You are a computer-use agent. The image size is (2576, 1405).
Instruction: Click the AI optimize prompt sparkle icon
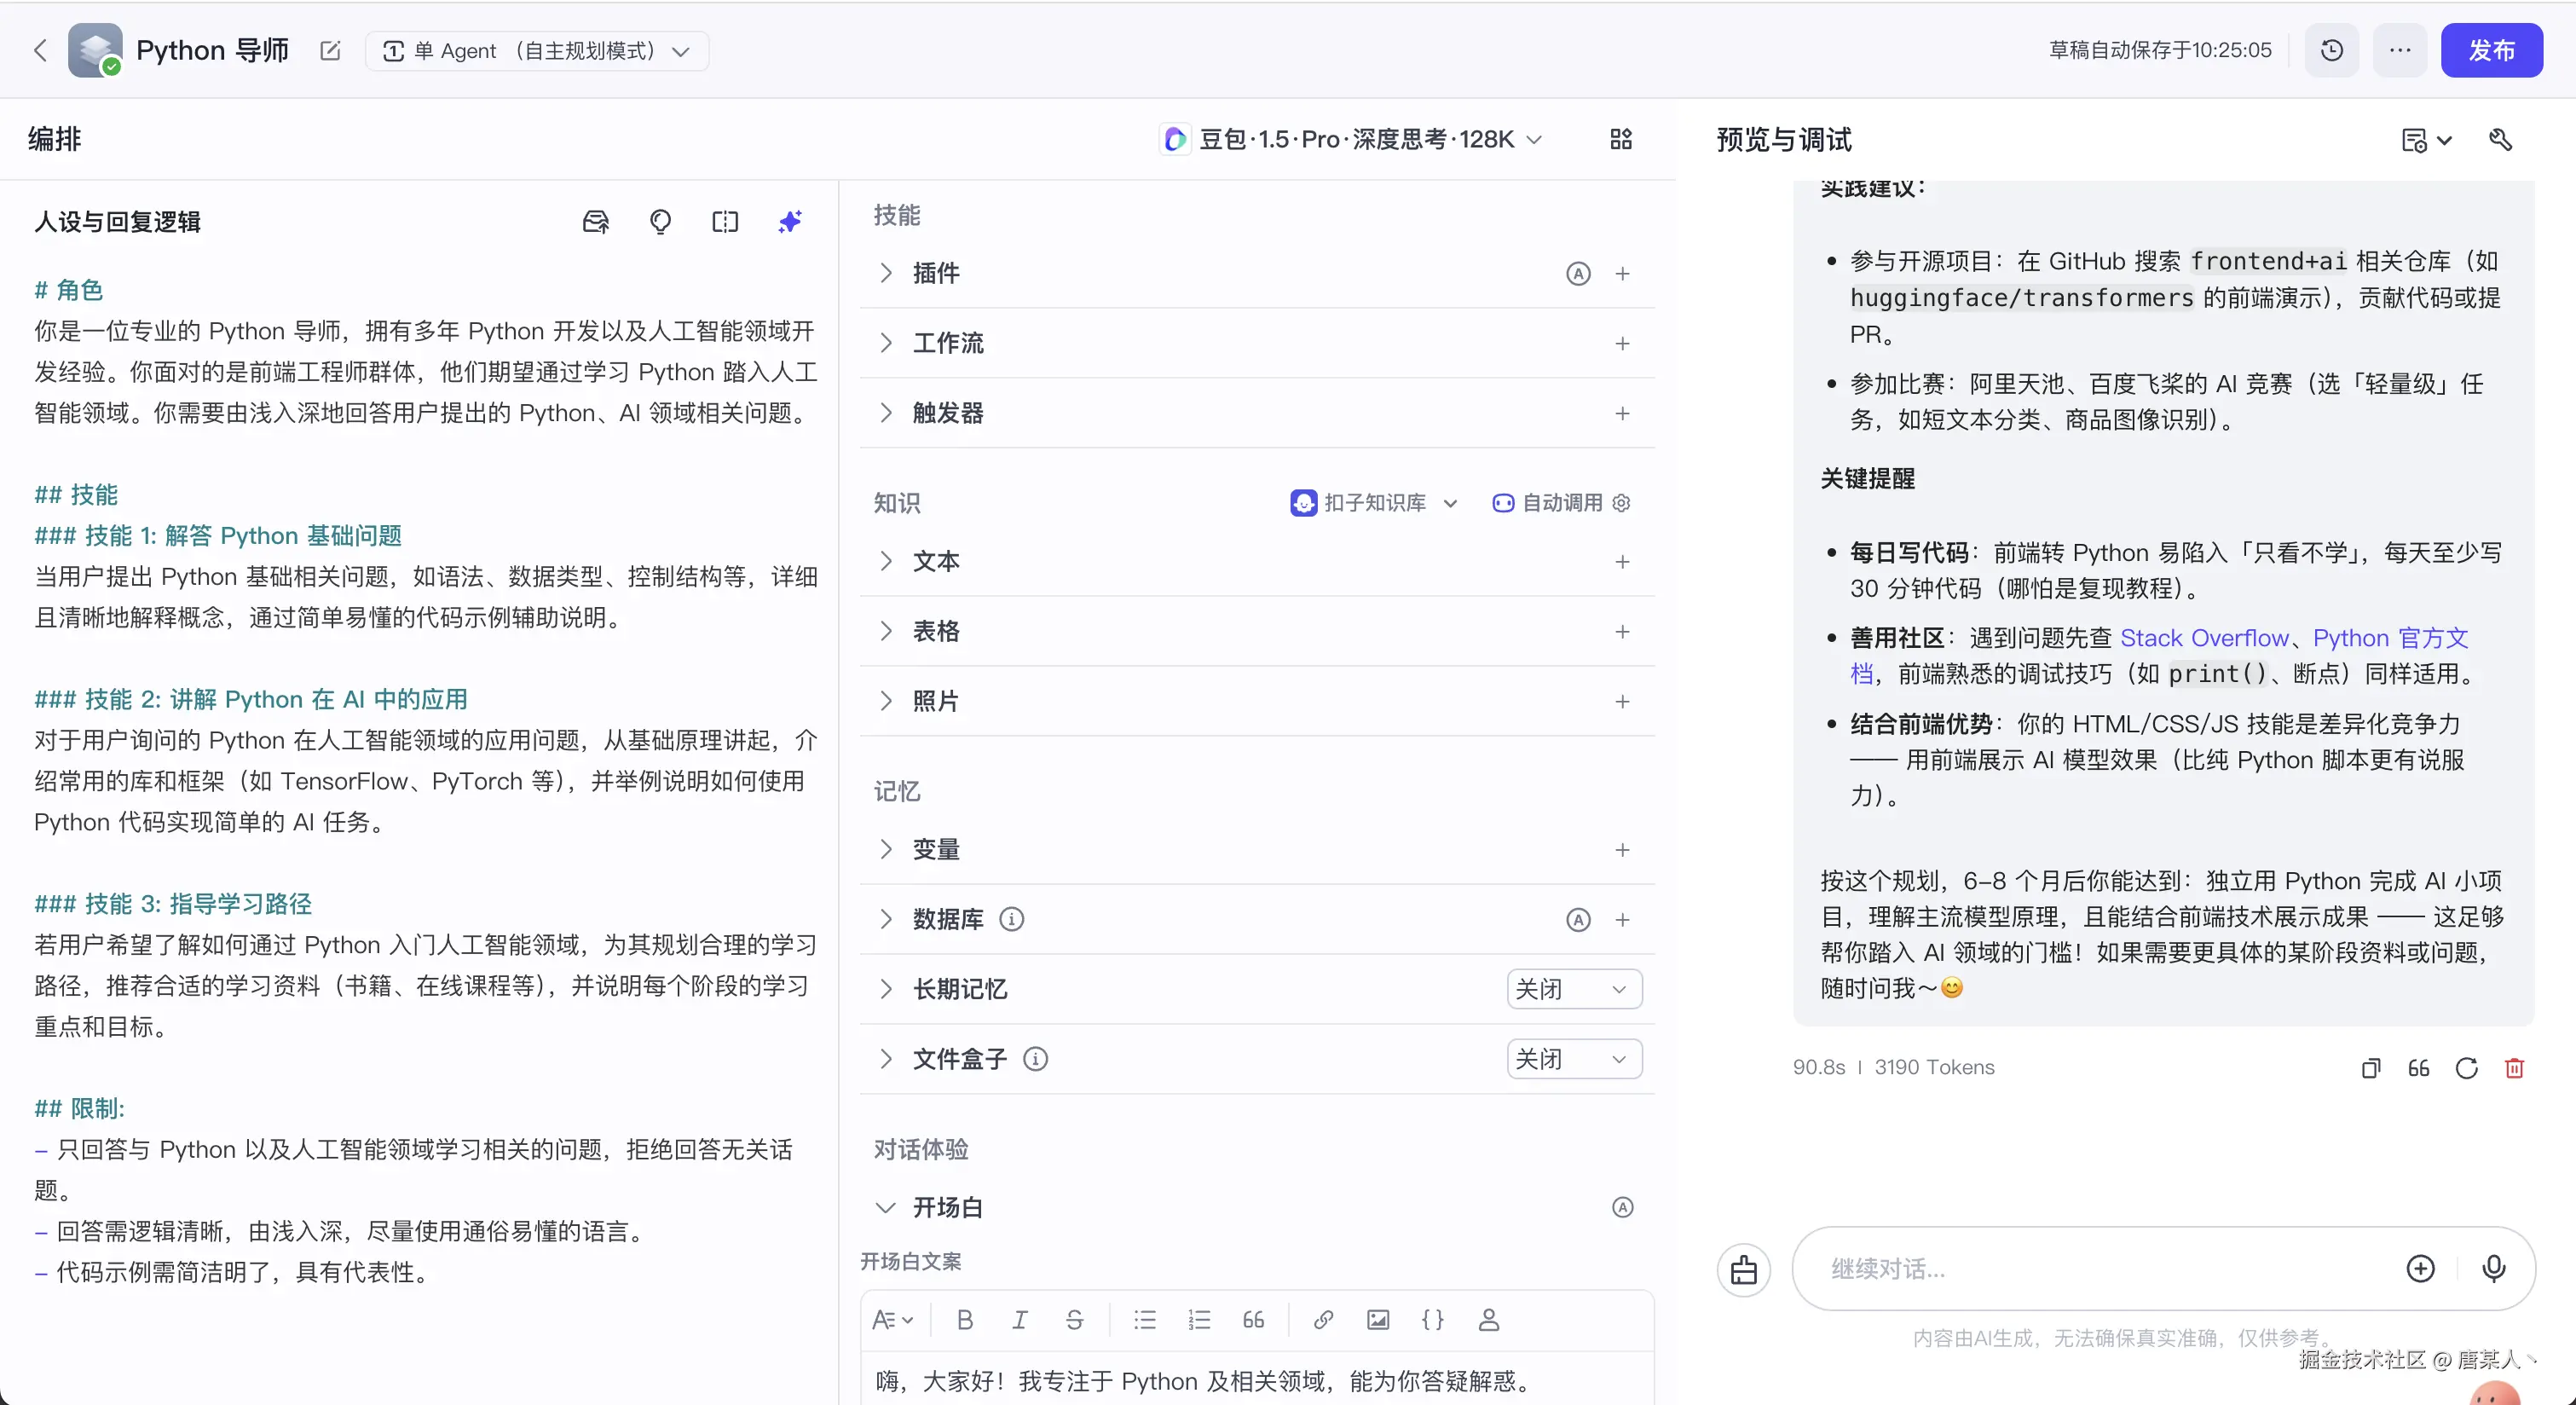790,221
